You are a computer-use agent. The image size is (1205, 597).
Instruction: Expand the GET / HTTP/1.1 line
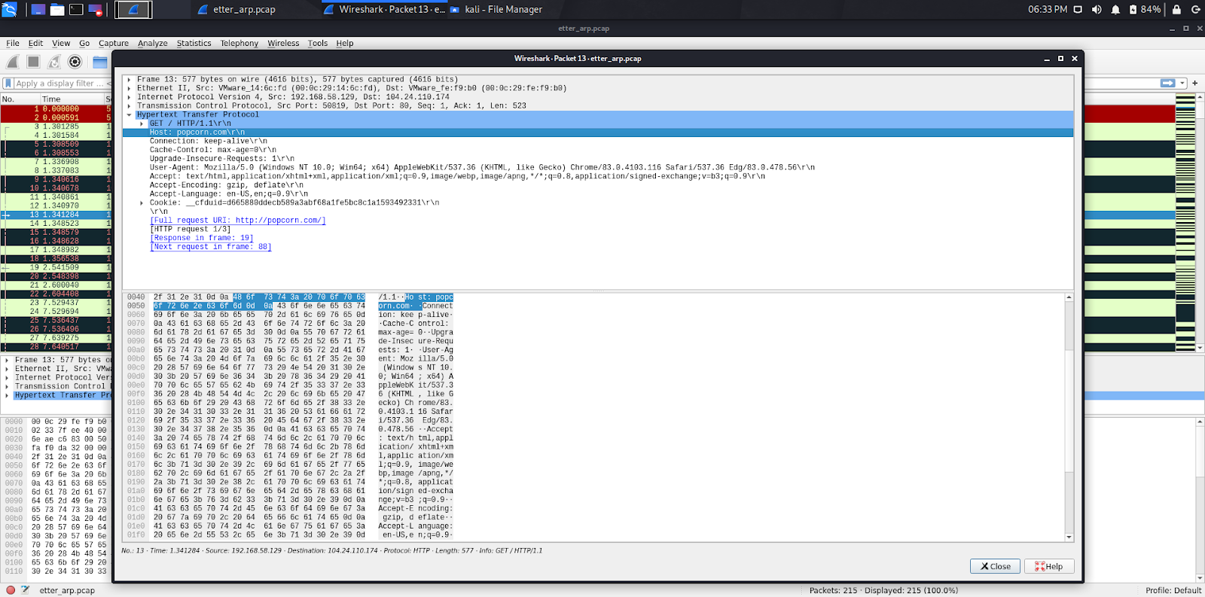[142, 123]
